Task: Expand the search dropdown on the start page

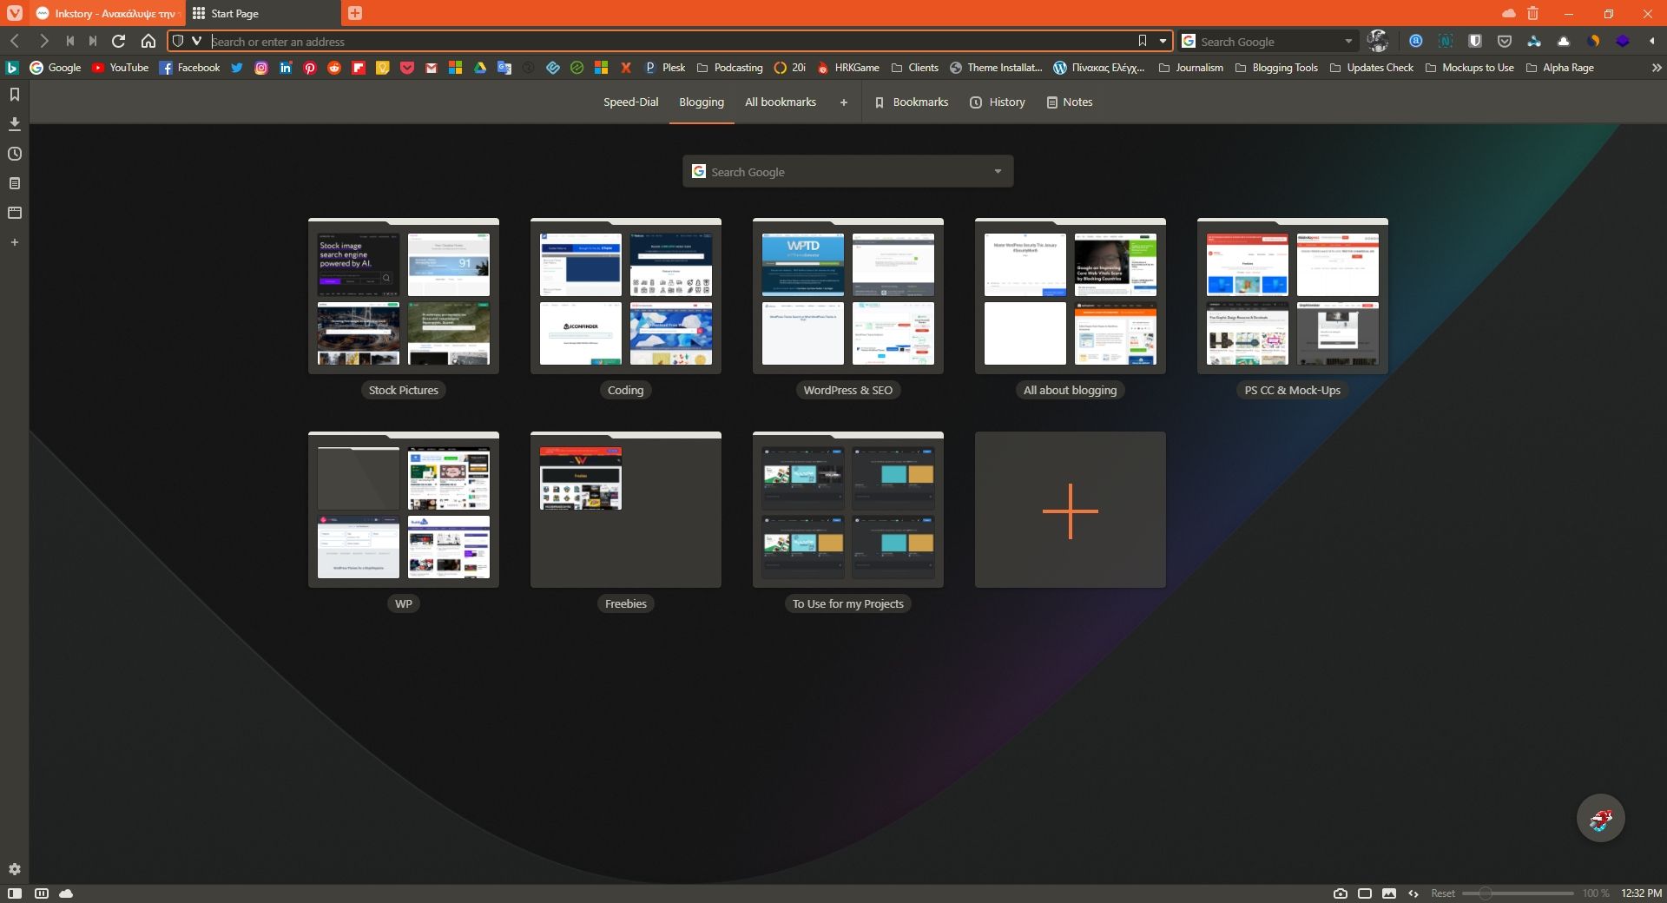Action: 997,171
